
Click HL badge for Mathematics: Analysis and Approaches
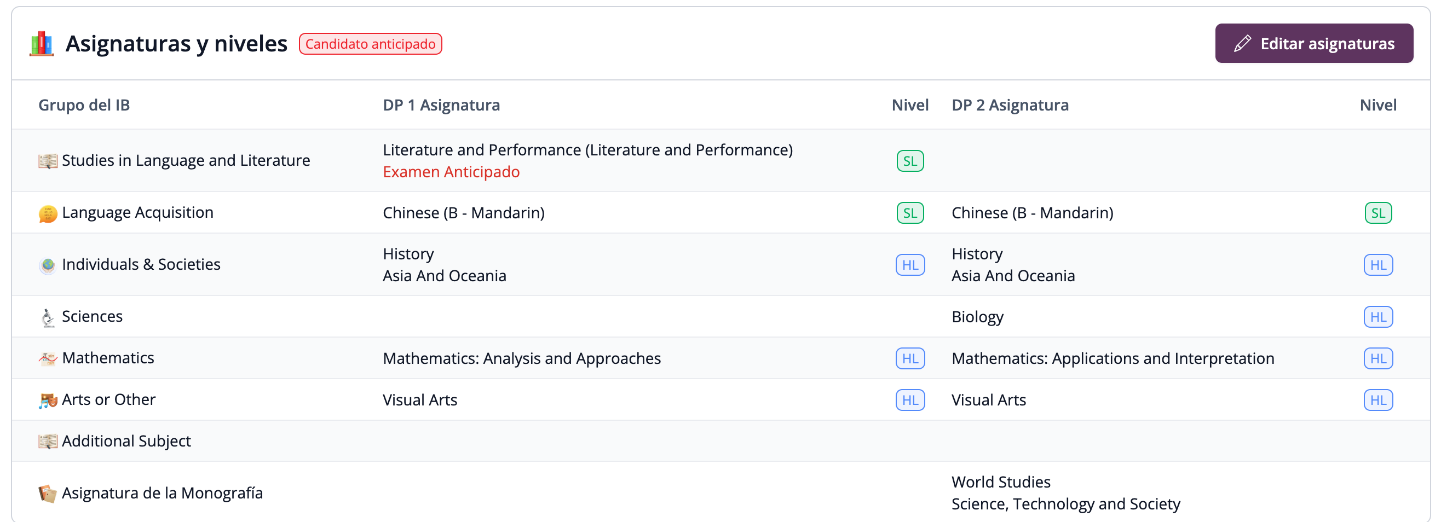coord(909,359)
